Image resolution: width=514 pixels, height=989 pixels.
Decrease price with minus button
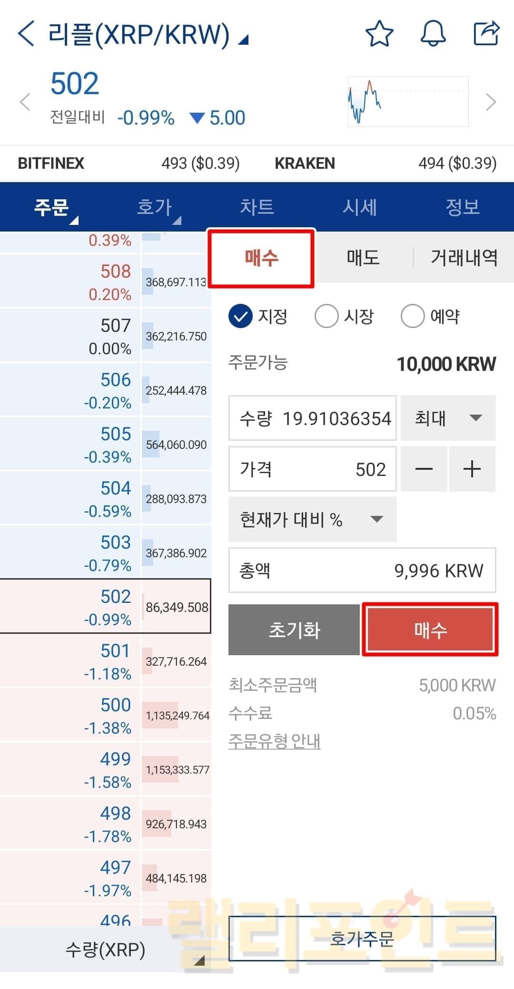click(x=424, y=469)
